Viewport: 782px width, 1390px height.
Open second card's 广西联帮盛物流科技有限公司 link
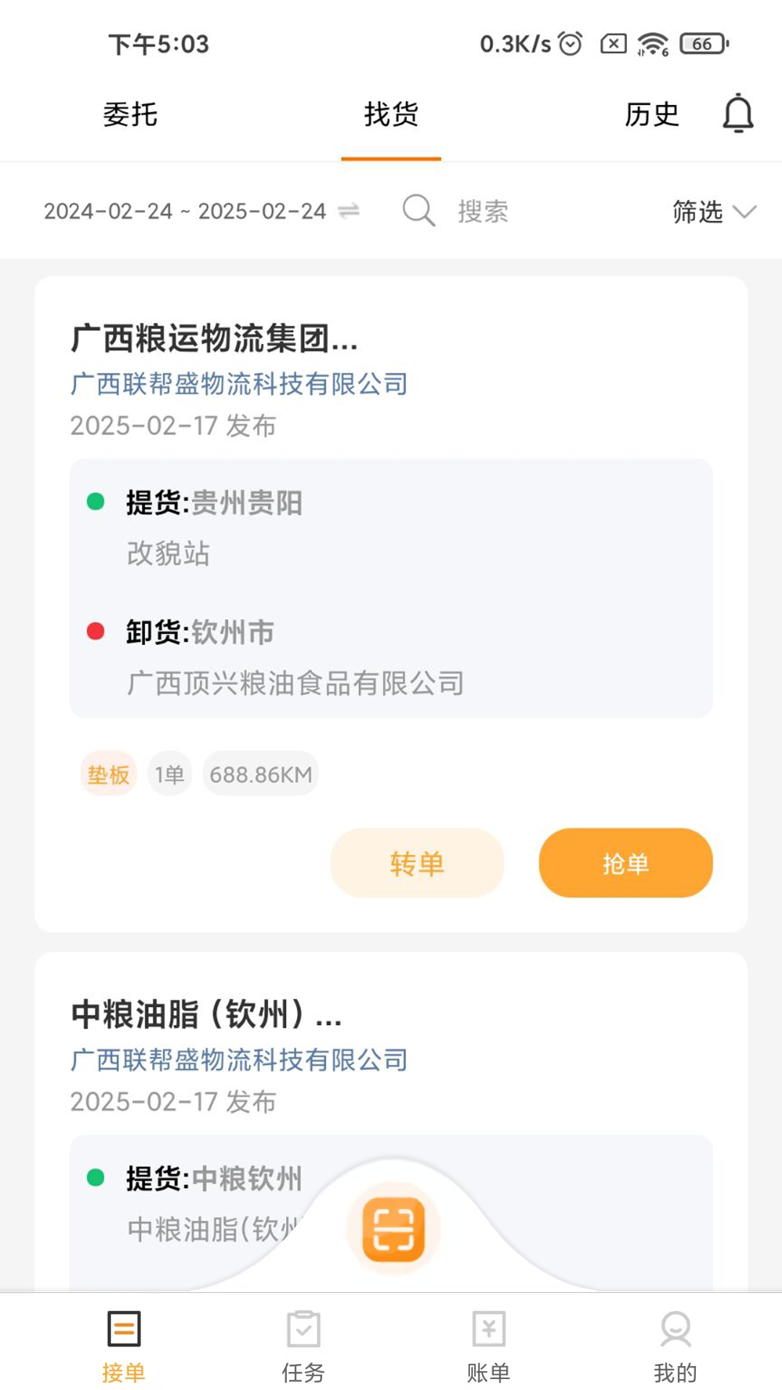[x=239, y=1060]
